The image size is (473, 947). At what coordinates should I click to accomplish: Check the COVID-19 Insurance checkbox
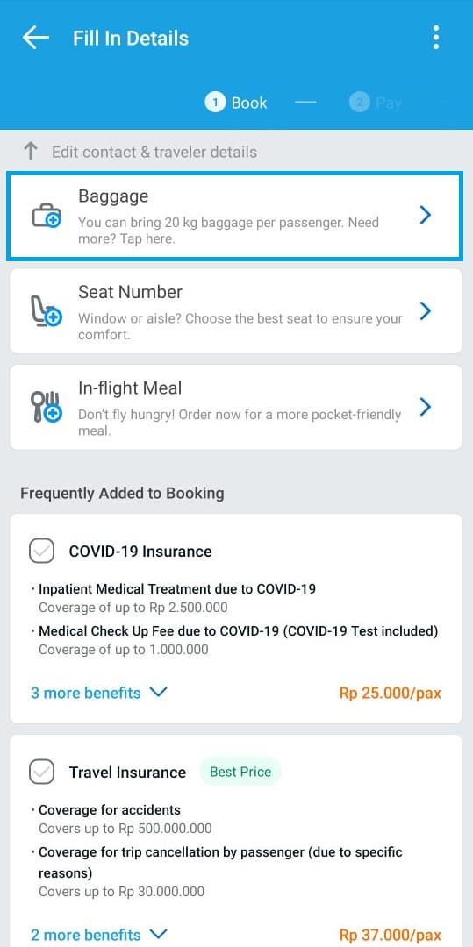pos(41,552)
